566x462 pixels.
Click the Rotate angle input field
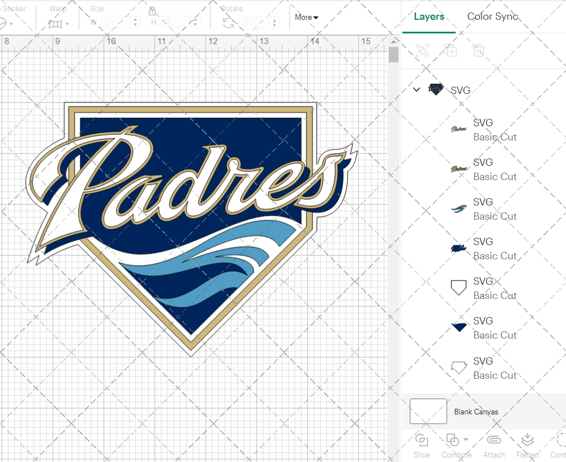tap(255, 23)
